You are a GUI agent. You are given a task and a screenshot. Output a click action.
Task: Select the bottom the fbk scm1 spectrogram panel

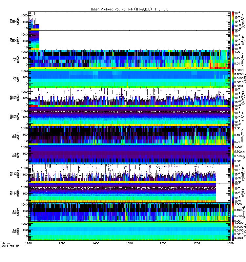129,231
